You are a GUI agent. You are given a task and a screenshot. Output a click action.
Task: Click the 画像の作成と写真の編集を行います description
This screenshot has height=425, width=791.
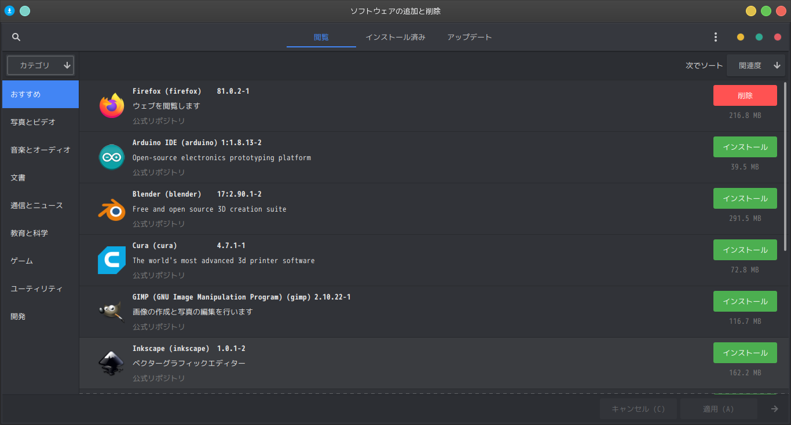click(193, 312)
